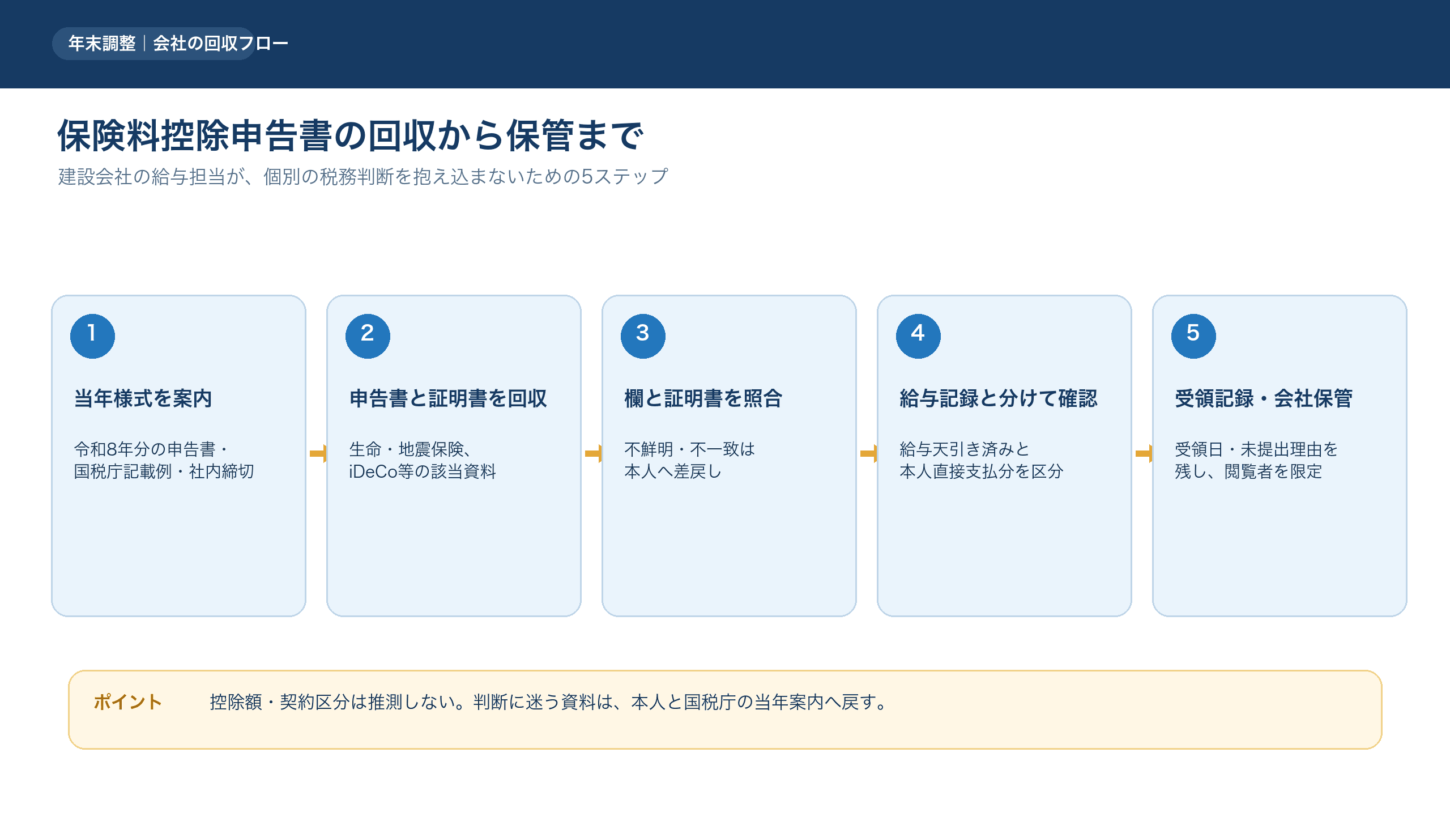Click the text '本人へ差戻し'
Screen dimensions: 1450x816
(673, 471)
